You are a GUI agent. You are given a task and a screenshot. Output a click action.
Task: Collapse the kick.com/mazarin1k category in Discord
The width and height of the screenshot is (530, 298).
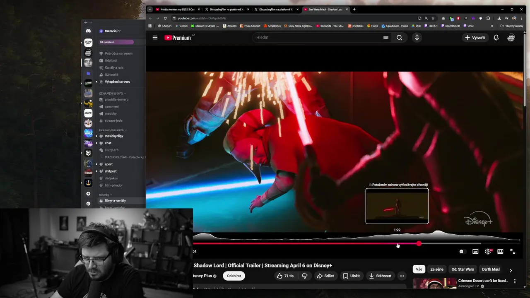113,130
